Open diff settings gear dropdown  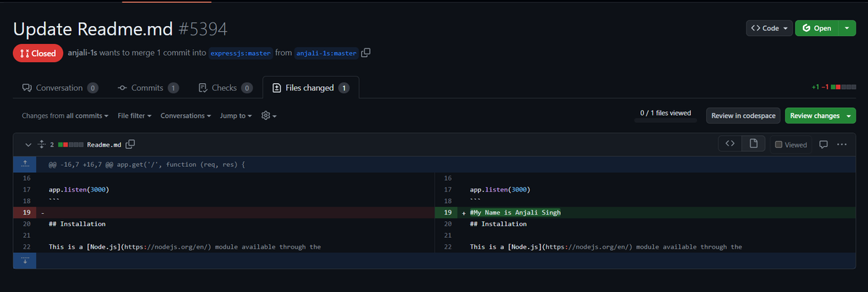(269, 116)
